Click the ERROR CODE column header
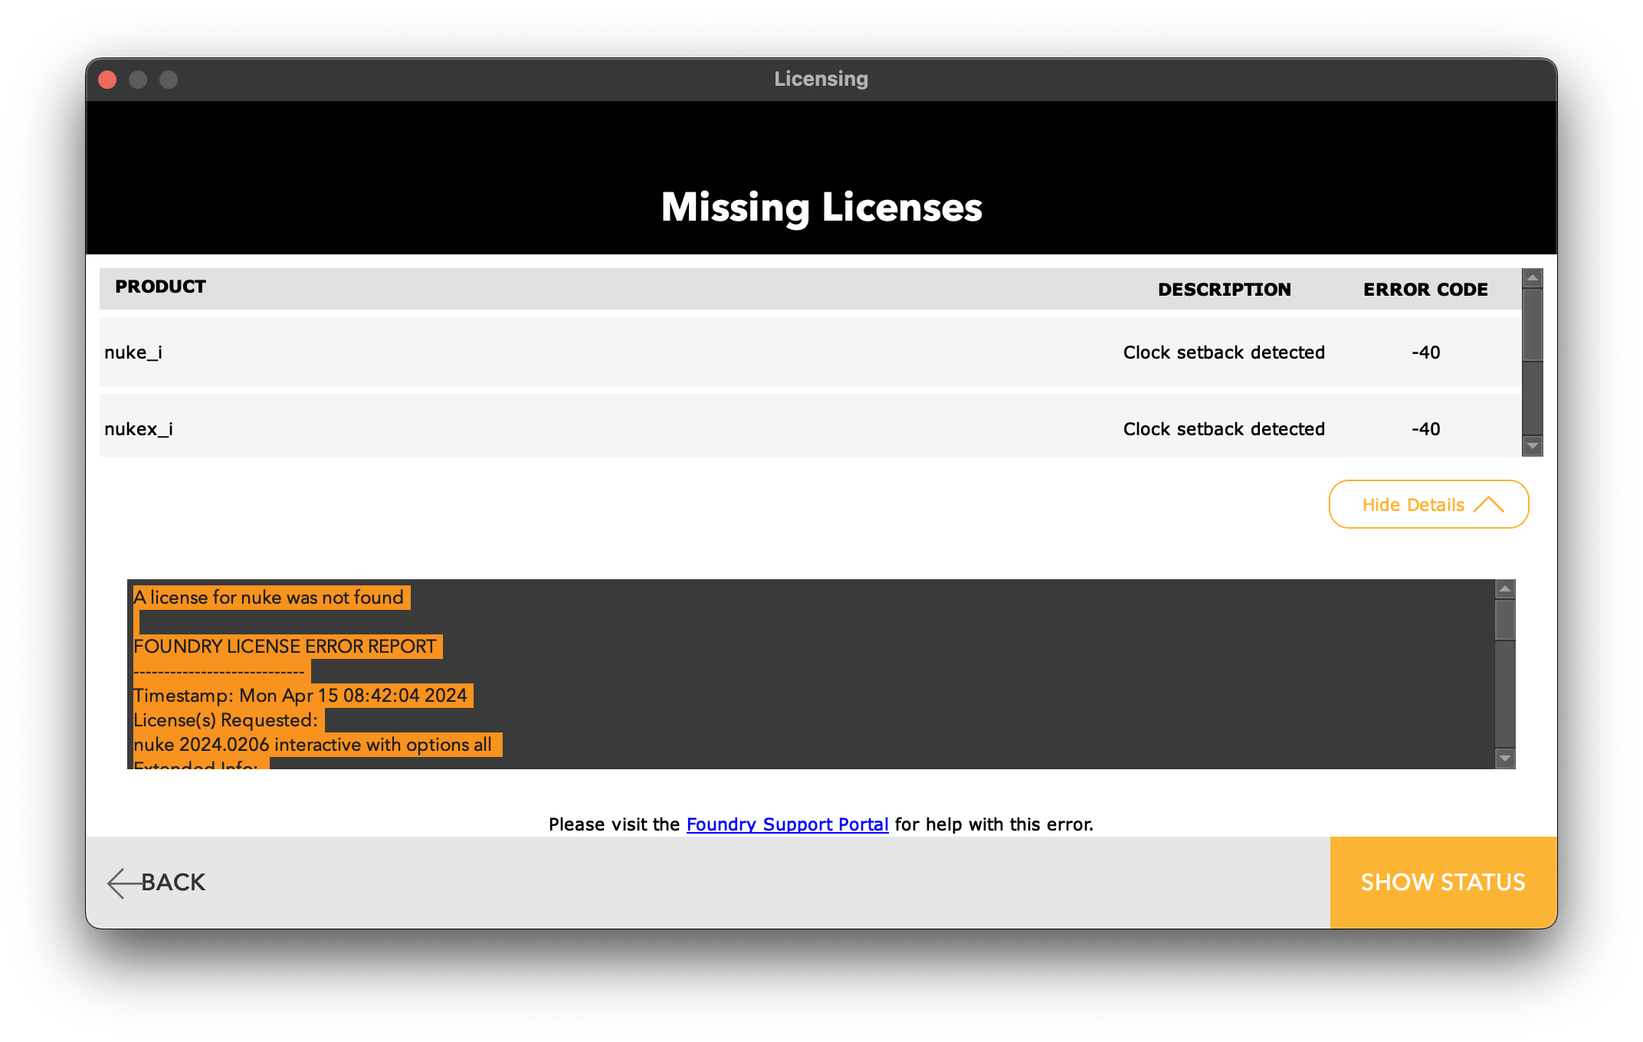This screenshot has width=1643, height=1042. pyautogui.click(x=1425, y=290)
